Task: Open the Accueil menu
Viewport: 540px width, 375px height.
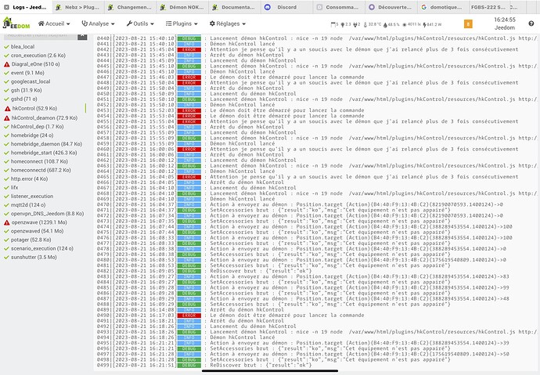Action: tap(54, 23)
